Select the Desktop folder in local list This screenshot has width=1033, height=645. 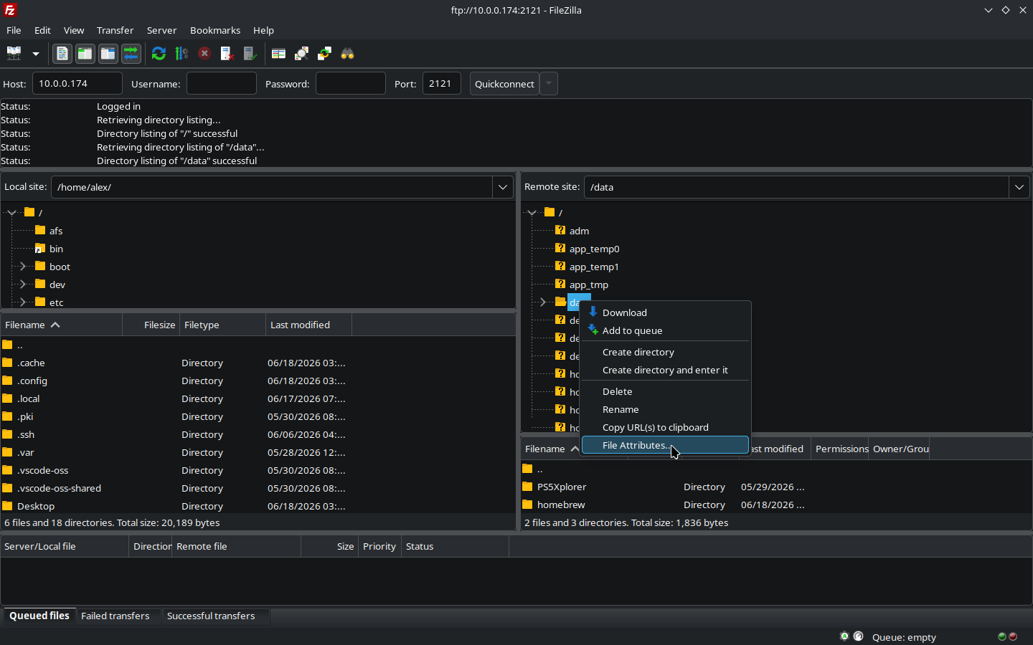36,506
